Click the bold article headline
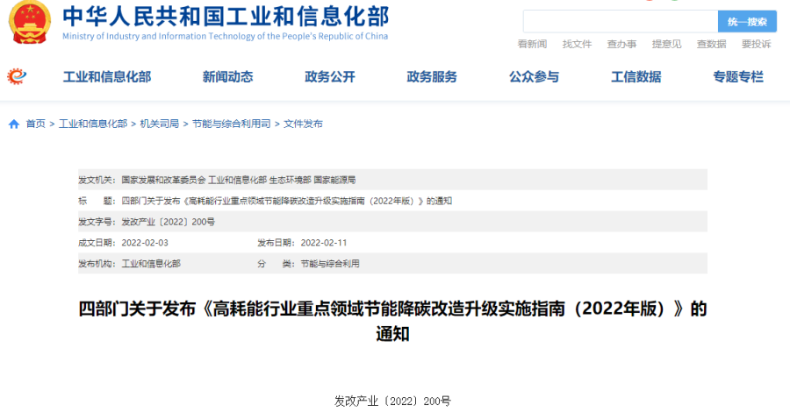The image size is (790, 412). pos(392,321)
